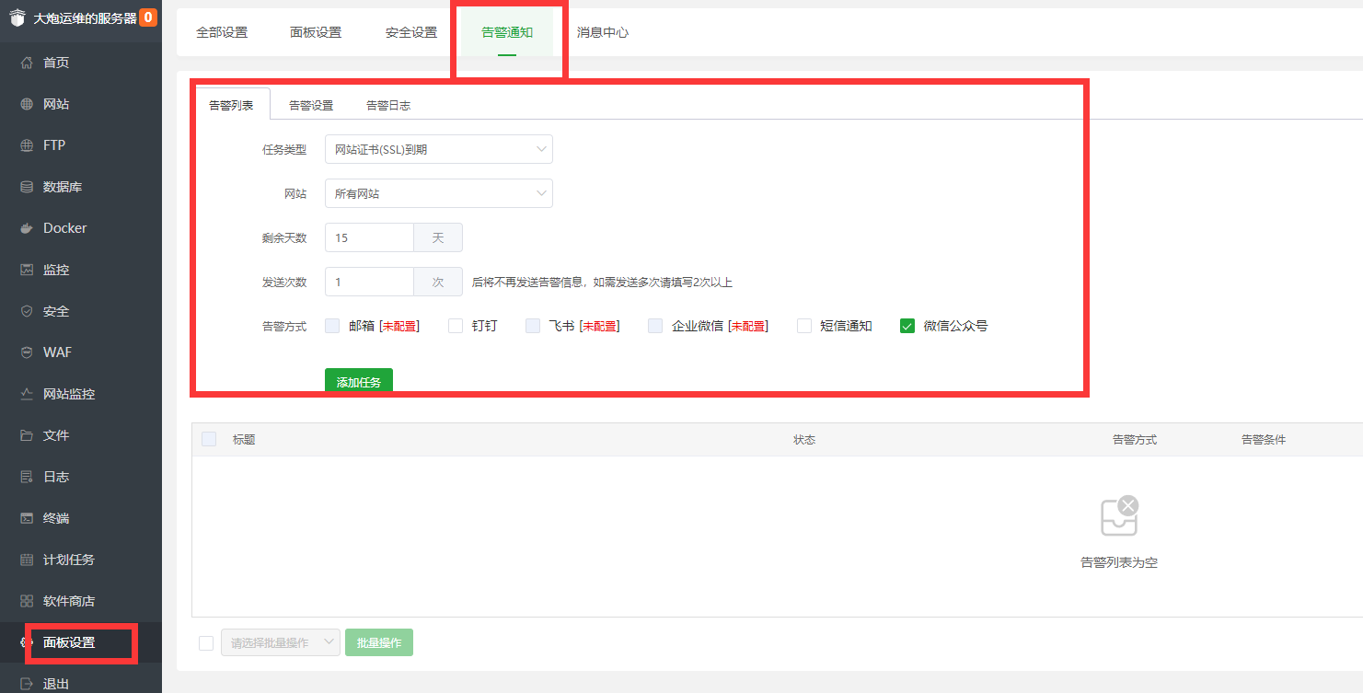Switch to 告警日志 sub-tab
The height and width of the screenshot is (693, 1363).
pos(388,105)
